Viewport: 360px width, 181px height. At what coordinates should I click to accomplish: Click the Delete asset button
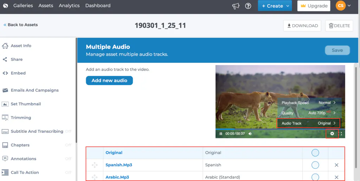[x=339, y=26]
